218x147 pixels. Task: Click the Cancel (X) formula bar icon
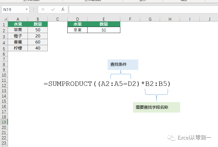(x=43, y=9)
